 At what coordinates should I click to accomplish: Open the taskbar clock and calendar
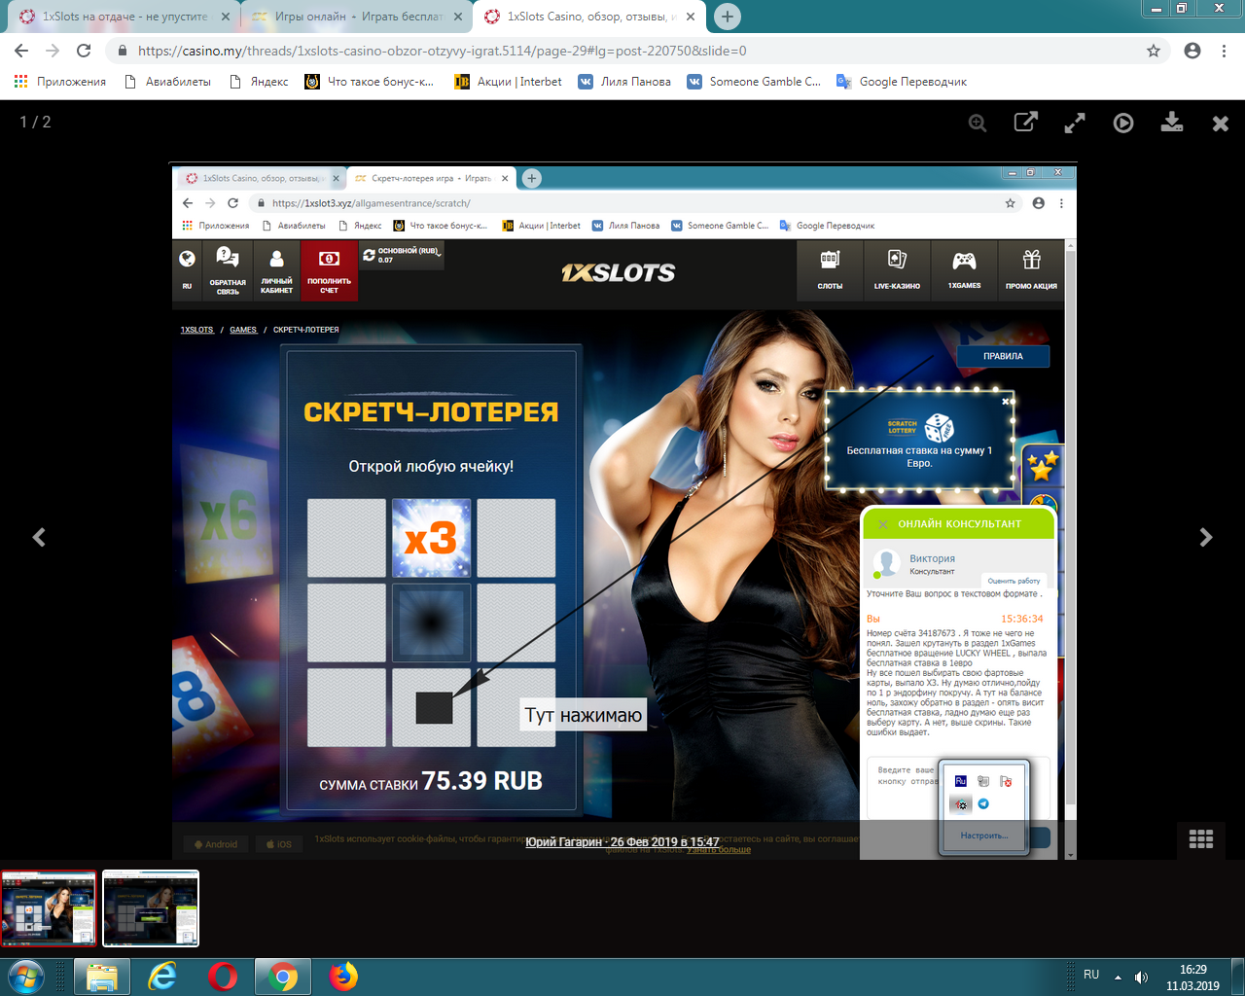tap(1192, 978)
